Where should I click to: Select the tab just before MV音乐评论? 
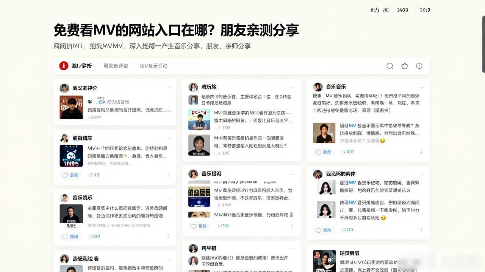(116, 66)
